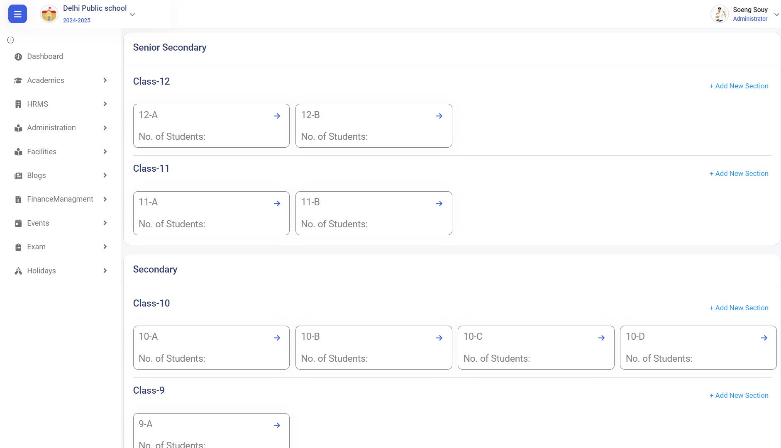Expand the FinanceManagment menu chevron
781x448 pixels.
point(105,200)
